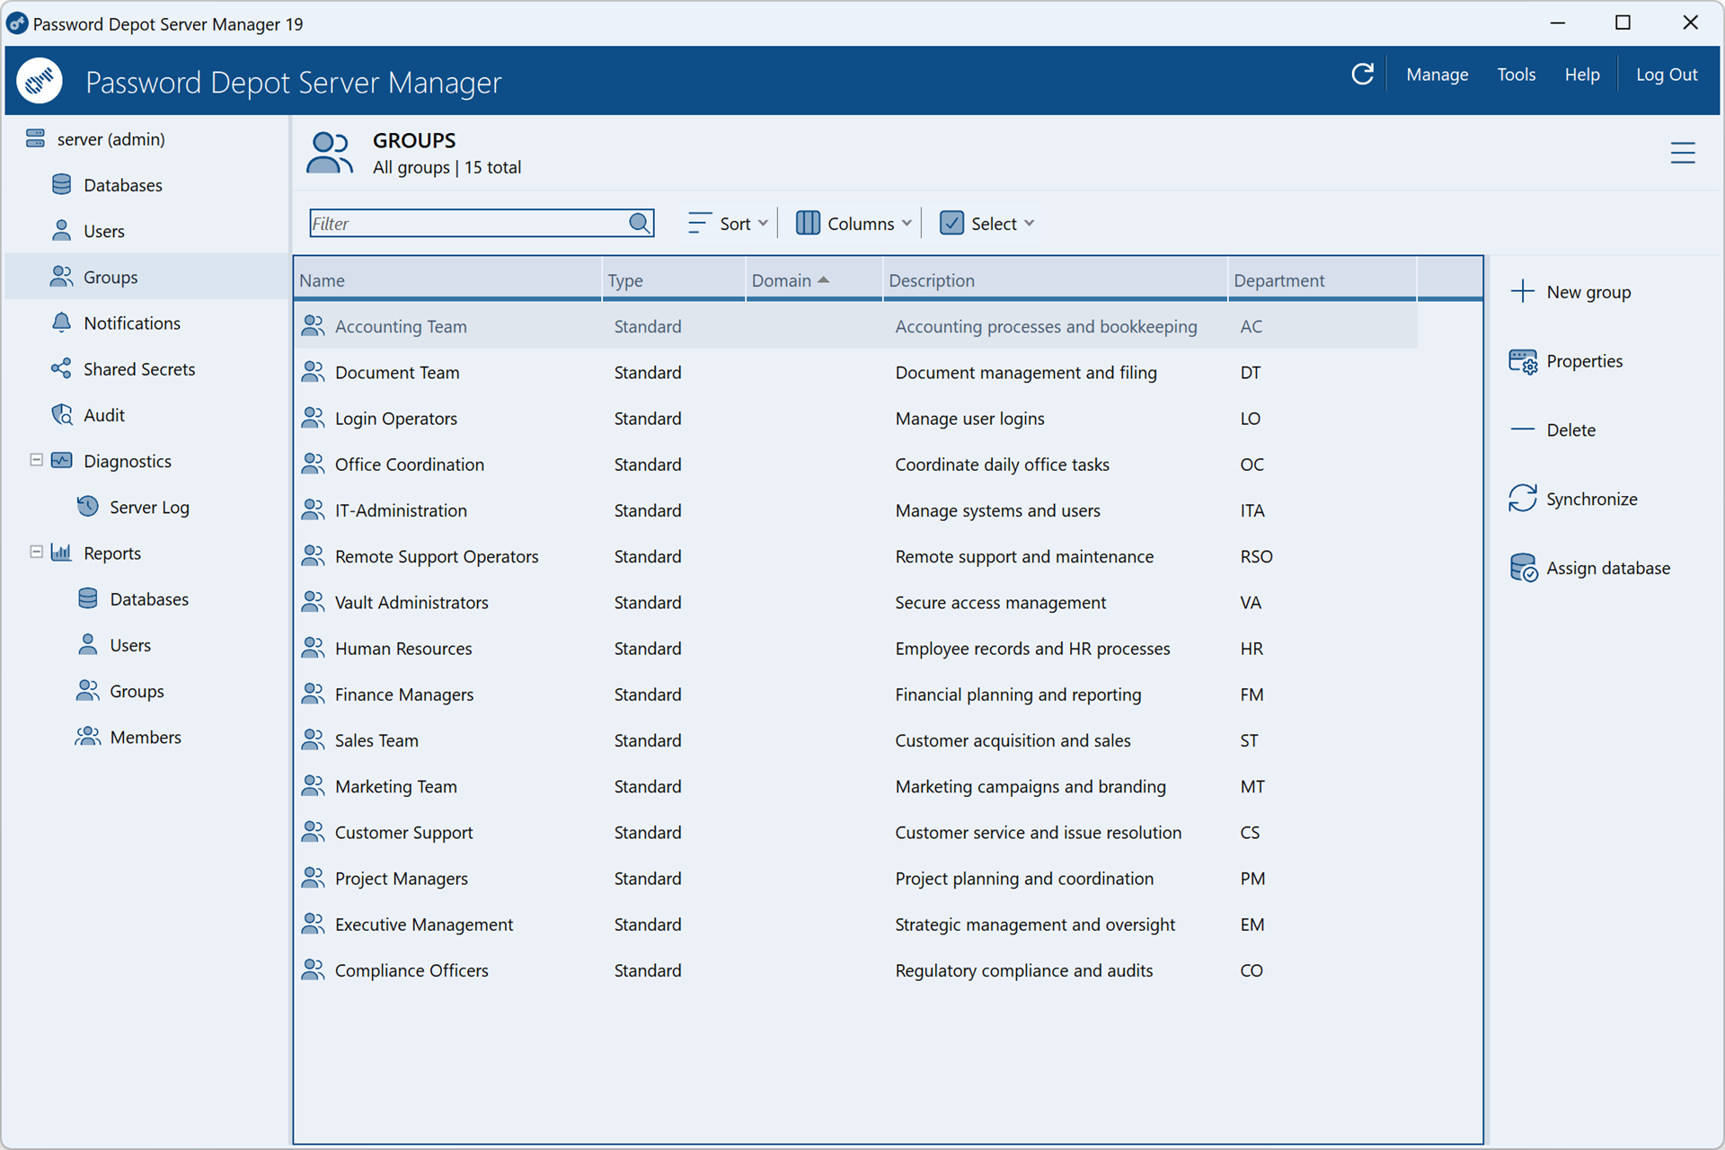Select the Document Team row name
The image size is (1725, 1150).
point(397,372)
